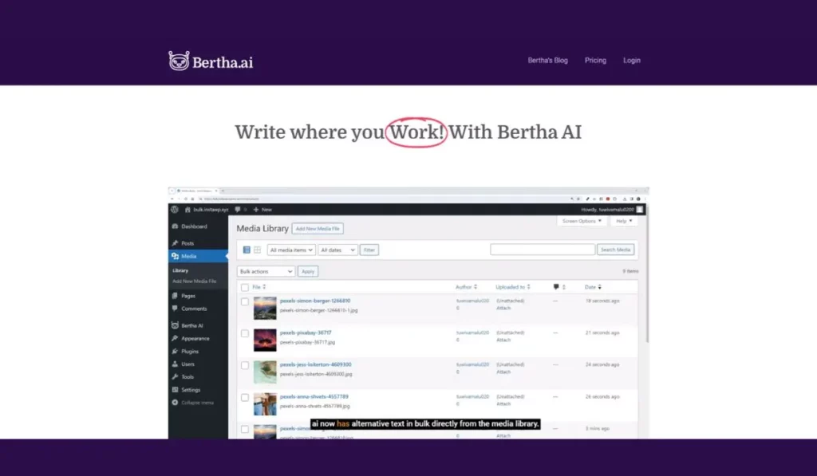Image resolution: width=817 pixels, height=476 pixels.
Task: Switch to list view icon
Action: coord(247,250)
